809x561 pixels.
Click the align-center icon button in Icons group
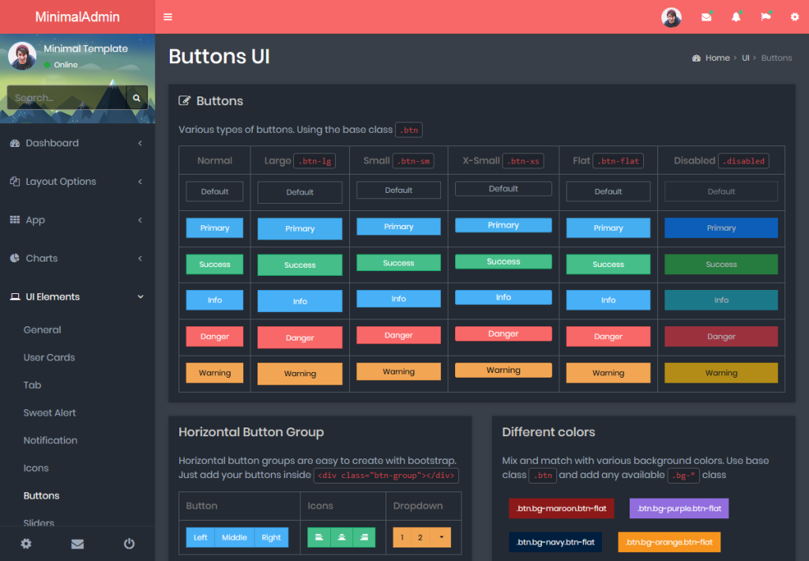click(x=341, y=537)
